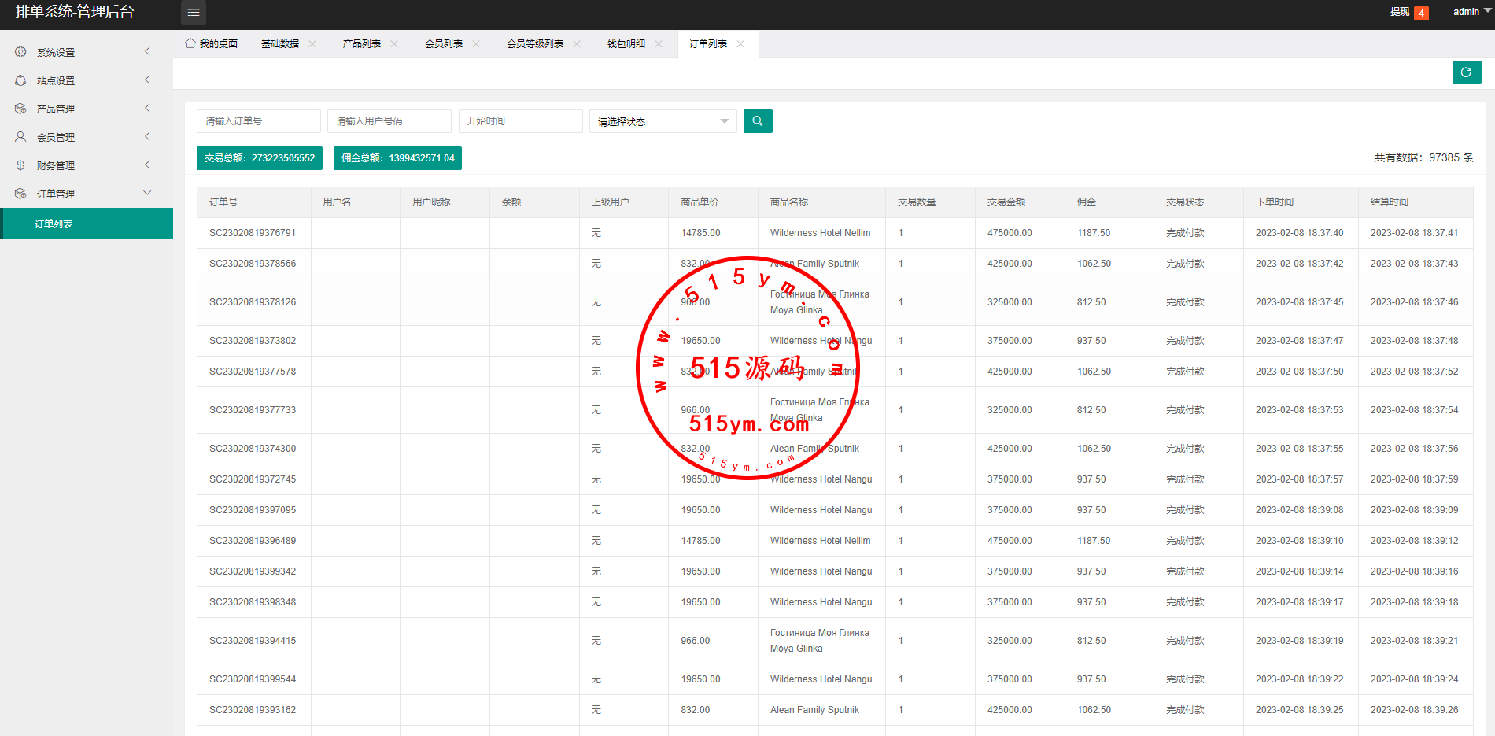Close the 基础数据 tab
Image resolution: width=1495 pixels, height=736 pixels.
click(312, 44)
